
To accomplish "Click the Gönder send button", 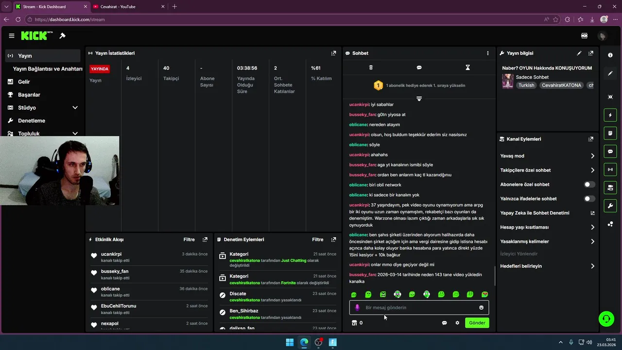I will [x=477, y=323].
